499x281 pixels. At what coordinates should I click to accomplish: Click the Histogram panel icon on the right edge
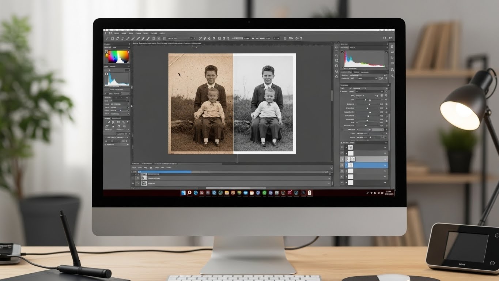392,47
